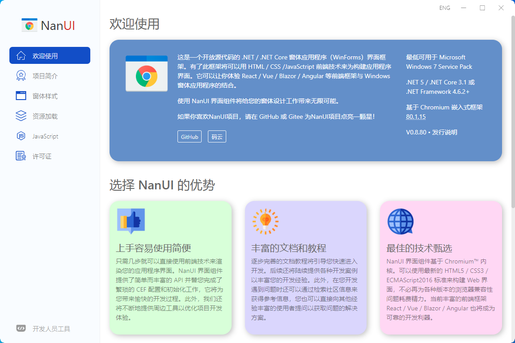Select the 欢迎使用 navigation menu entry
Screen dimensions: 515x343
point(49,55)
